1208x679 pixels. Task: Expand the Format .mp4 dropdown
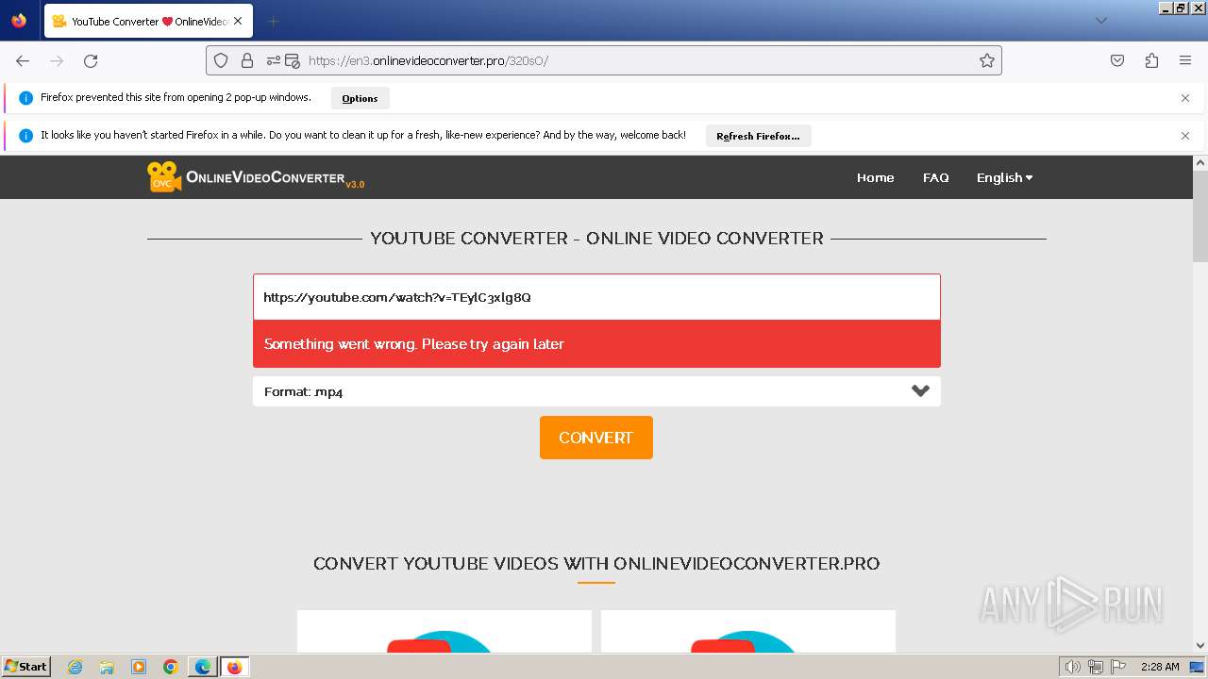click(x=596, y=391)
